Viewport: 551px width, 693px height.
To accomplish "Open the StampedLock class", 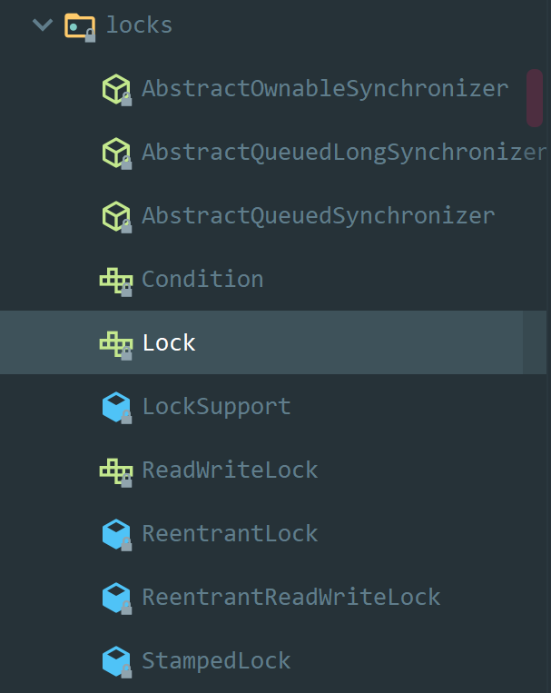I will 216,660.
